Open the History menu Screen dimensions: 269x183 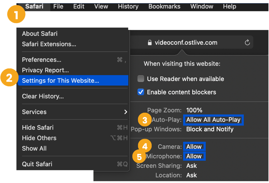click(128, 6)
